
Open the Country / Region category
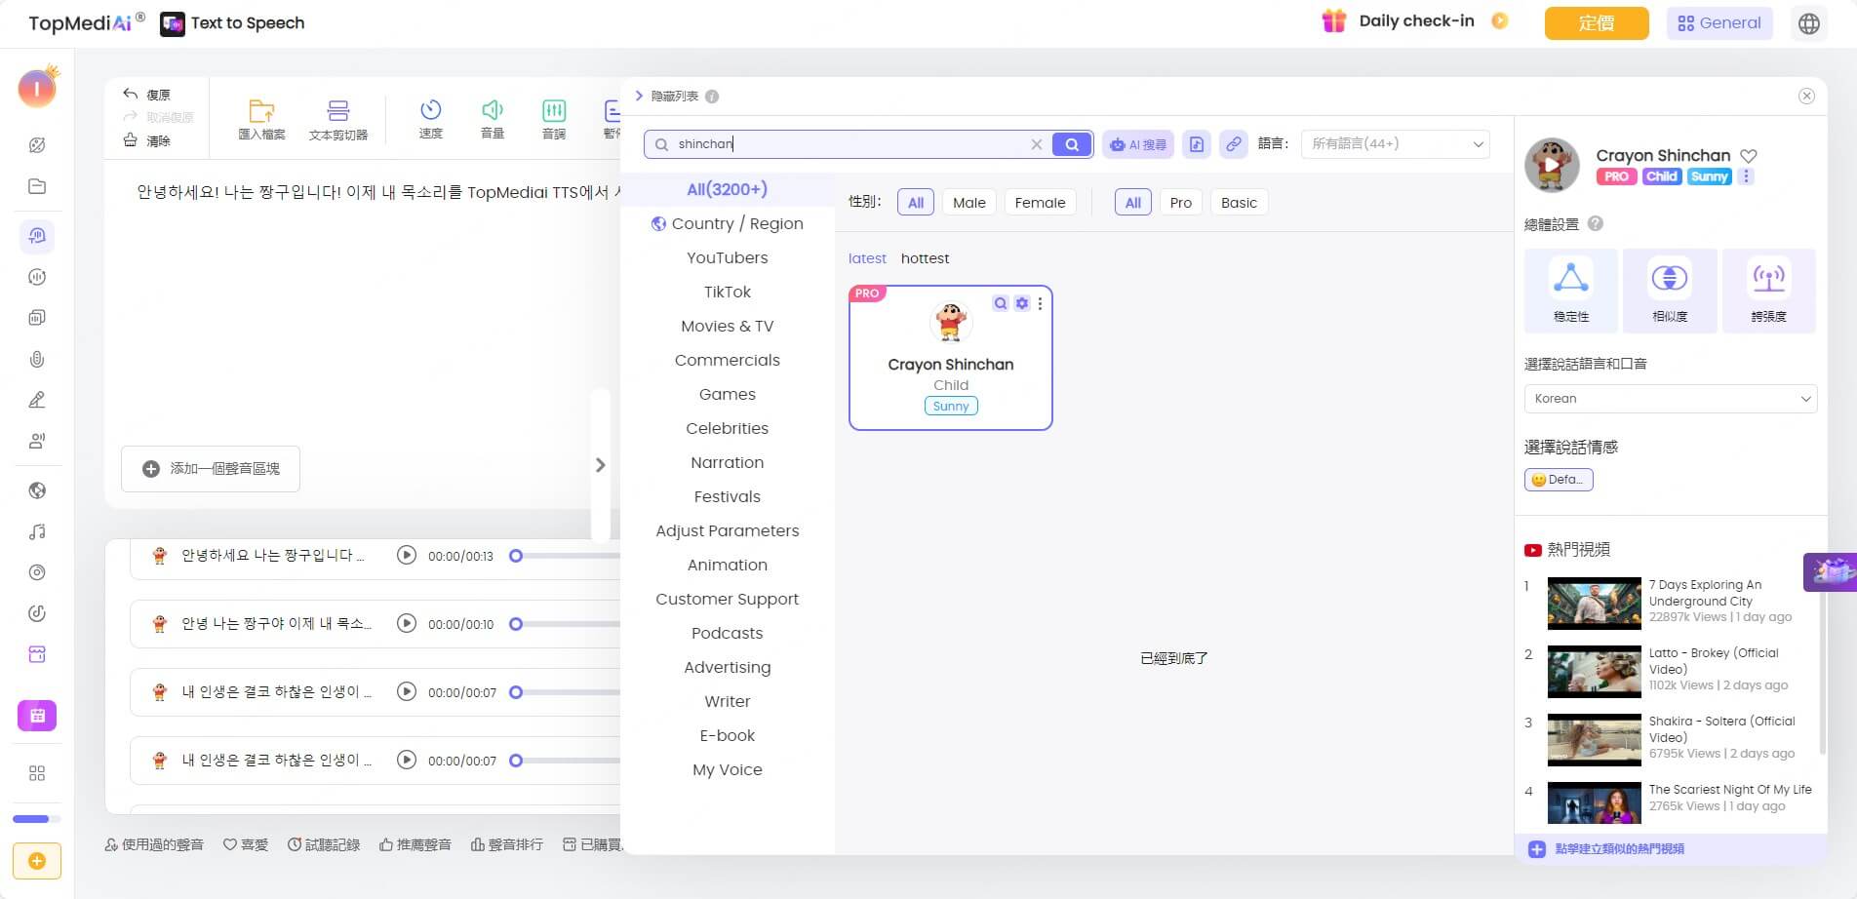coord(728,223)
